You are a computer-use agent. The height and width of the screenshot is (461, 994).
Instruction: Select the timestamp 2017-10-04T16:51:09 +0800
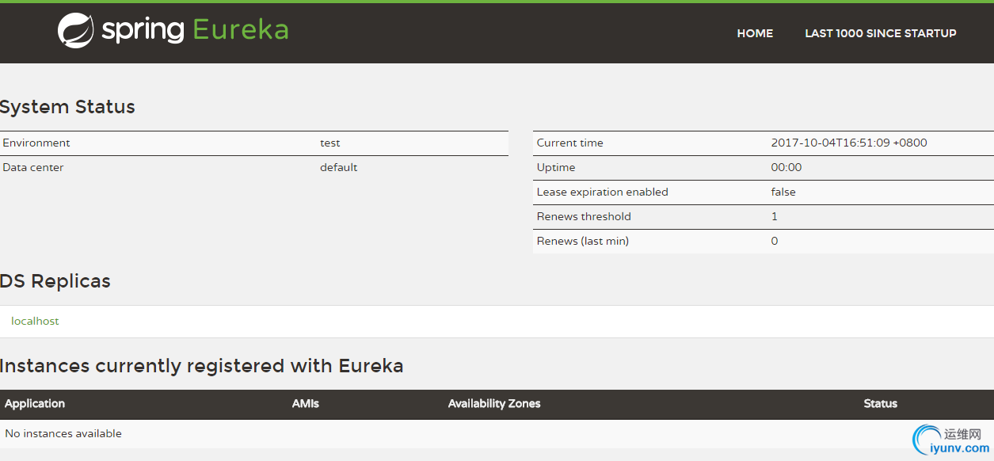(849, 143)
